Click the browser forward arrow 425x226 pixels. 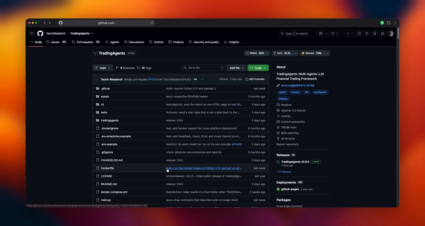coord(50,23)
